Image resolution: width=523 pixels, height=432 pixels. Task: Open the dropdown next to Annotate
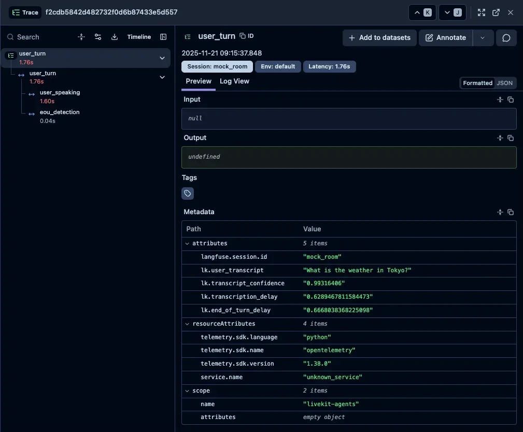point(483,38)
